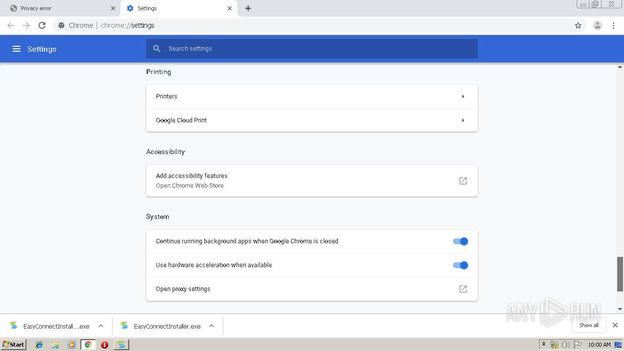Toggle Continue running background apps switch
The height and width of the screenshot is (351, 624).
coord(460,241)
